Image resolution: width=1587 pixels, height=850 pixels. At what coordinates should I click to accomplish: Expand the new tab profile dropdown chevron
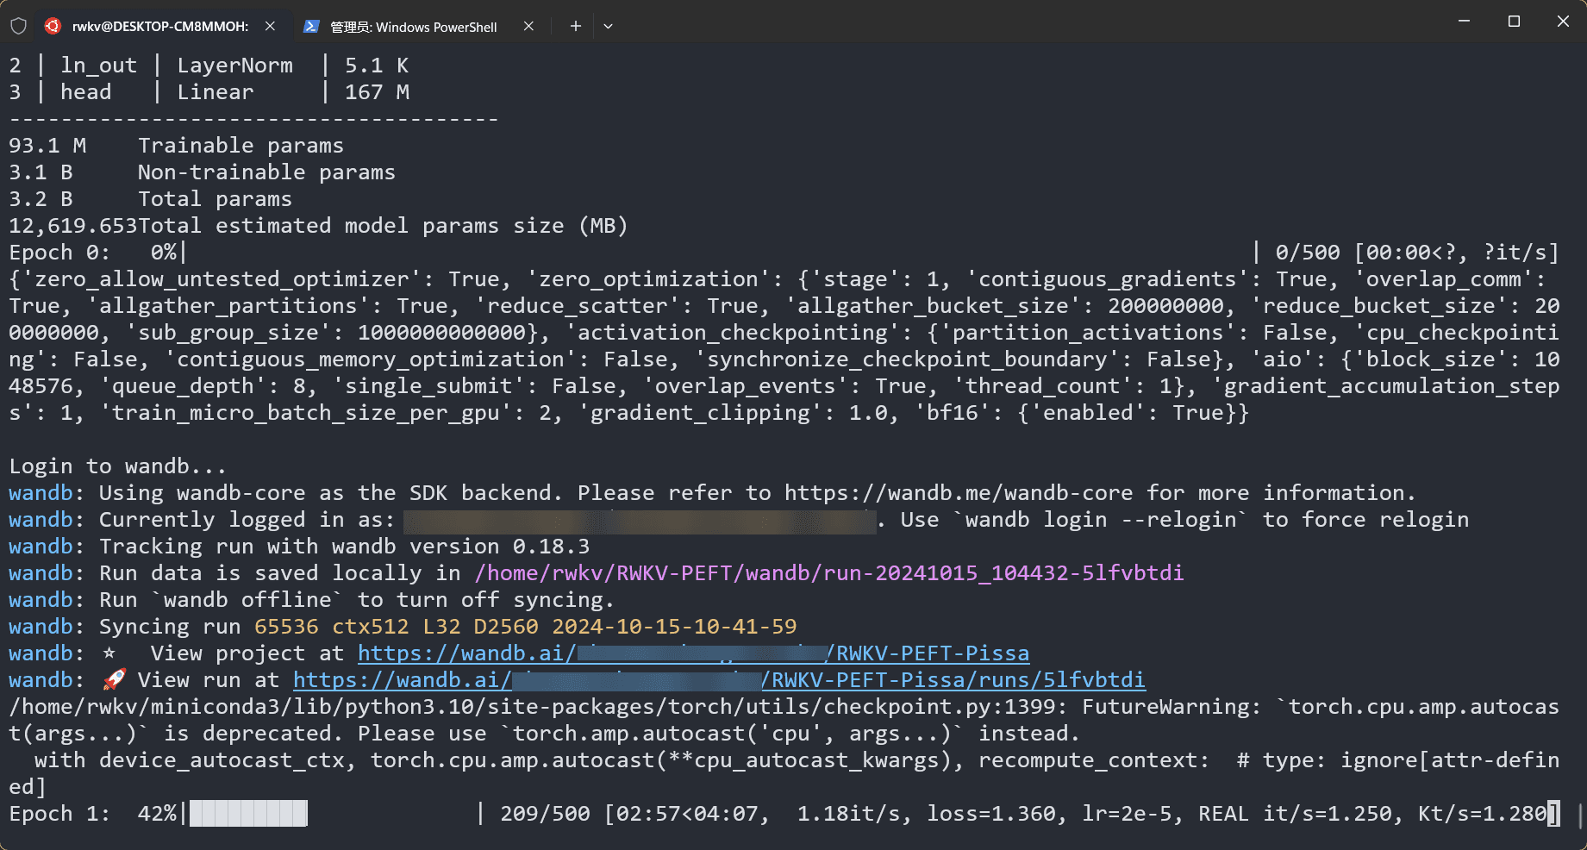pos(608,26)
